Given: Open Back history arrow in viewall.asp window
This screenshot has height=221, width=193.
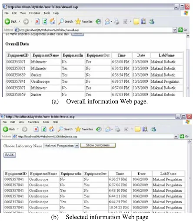Looking at the screenshot, I should (20, 22).
